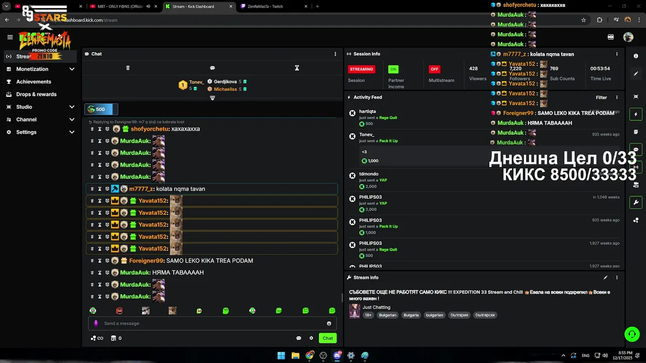
Task: Ban Foreigner99 using the shield icon
Action: [x=107, y=261]
